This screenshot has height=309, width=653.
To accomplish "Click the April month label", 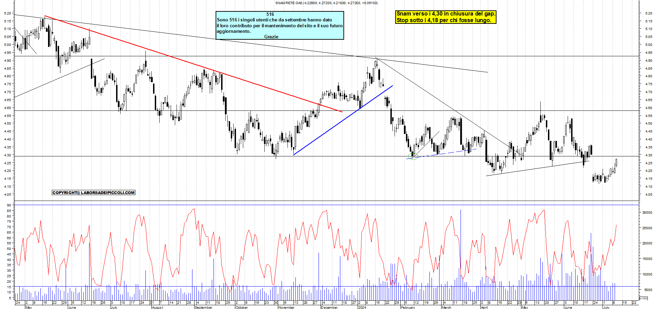I will (x=484, y=307).
